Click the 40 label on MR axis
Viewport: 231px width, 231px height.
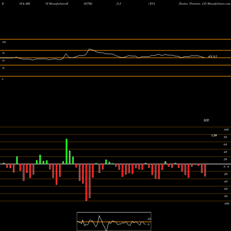point(225,152)
